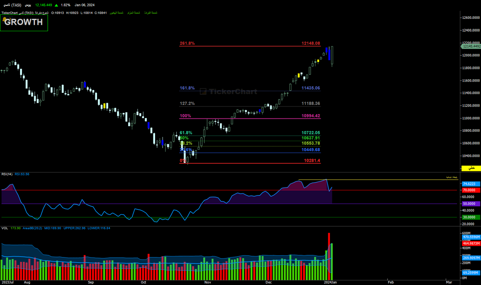Click the blue 74.6223 RSI axis tag
The width and height of the screenshot is (481, 285).
point(471,184)
